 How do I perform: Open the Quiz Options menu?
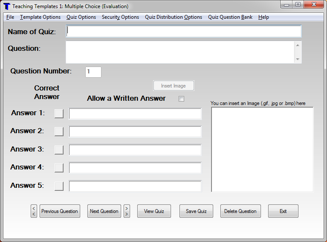tap(81, 17)
